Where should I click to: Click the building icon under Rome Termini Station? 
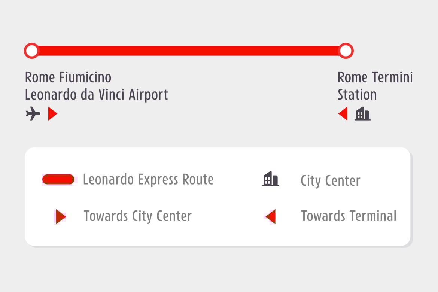click(363, 114)
